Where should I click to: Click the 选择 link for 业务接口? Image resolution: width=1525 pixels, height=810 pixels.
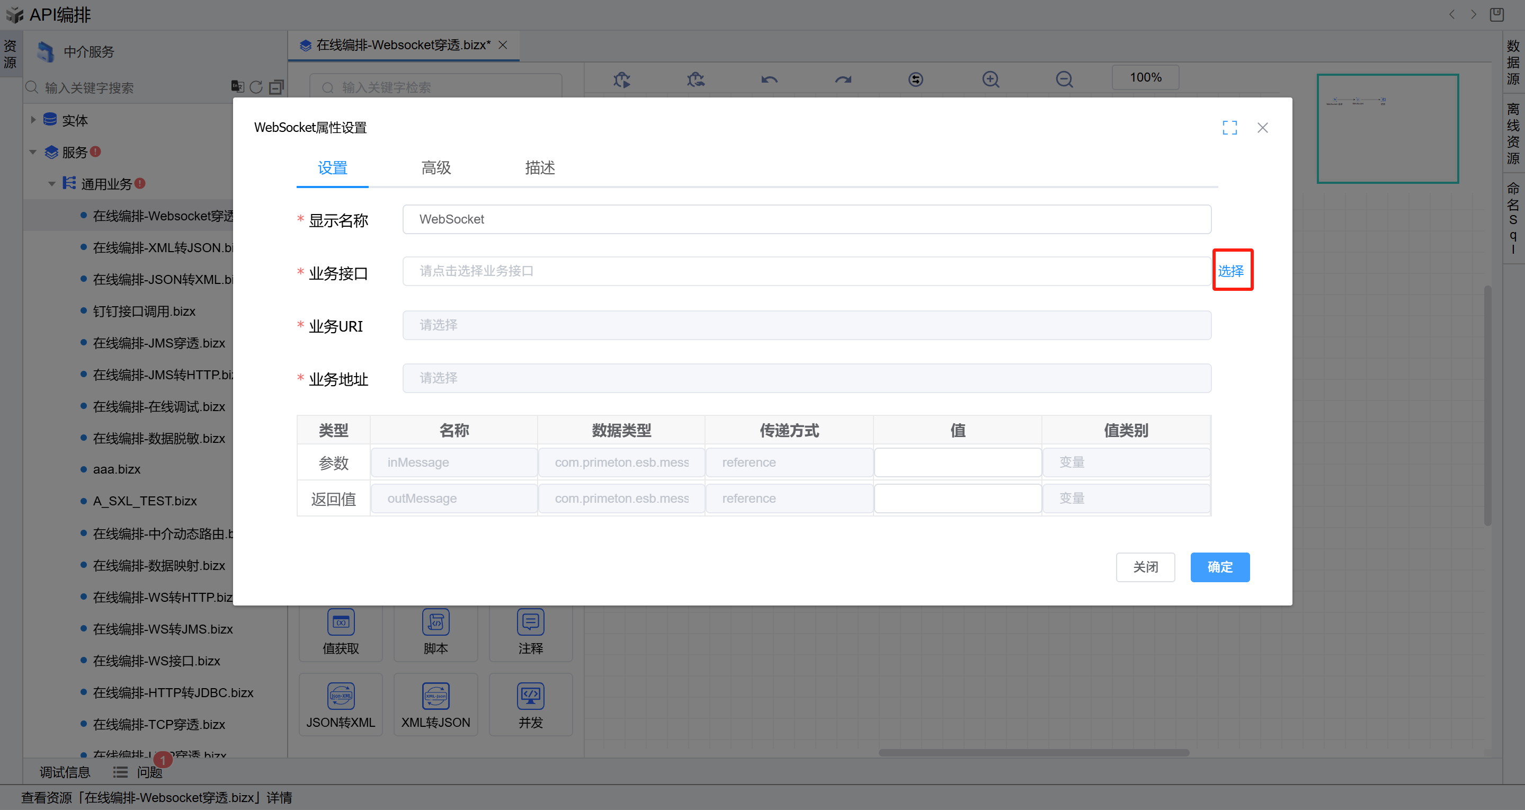(x=1231, y=271)
